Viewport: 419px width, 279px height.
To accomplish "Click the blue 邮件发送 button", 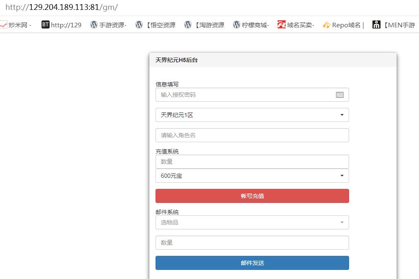I will (252, 263).
